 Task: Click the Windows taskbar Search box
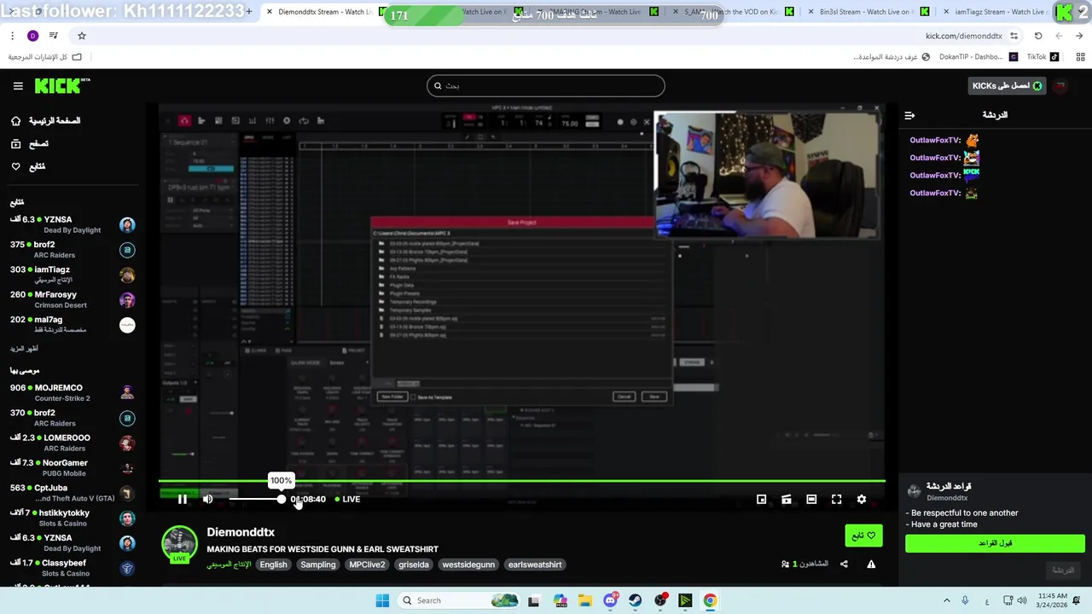coord(459,600)
